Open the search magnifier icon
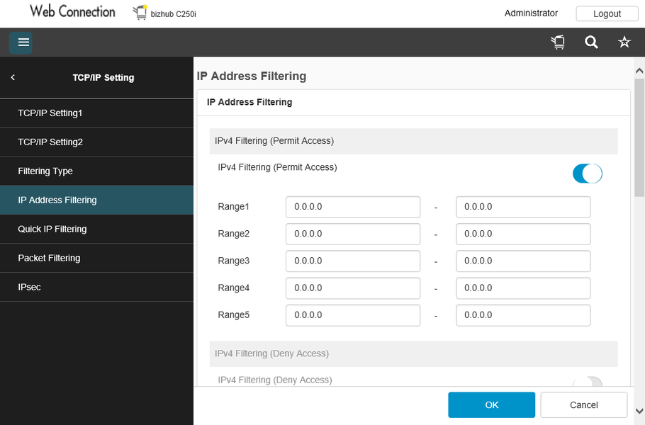645x425 pixels. click(x=591, y=42)
